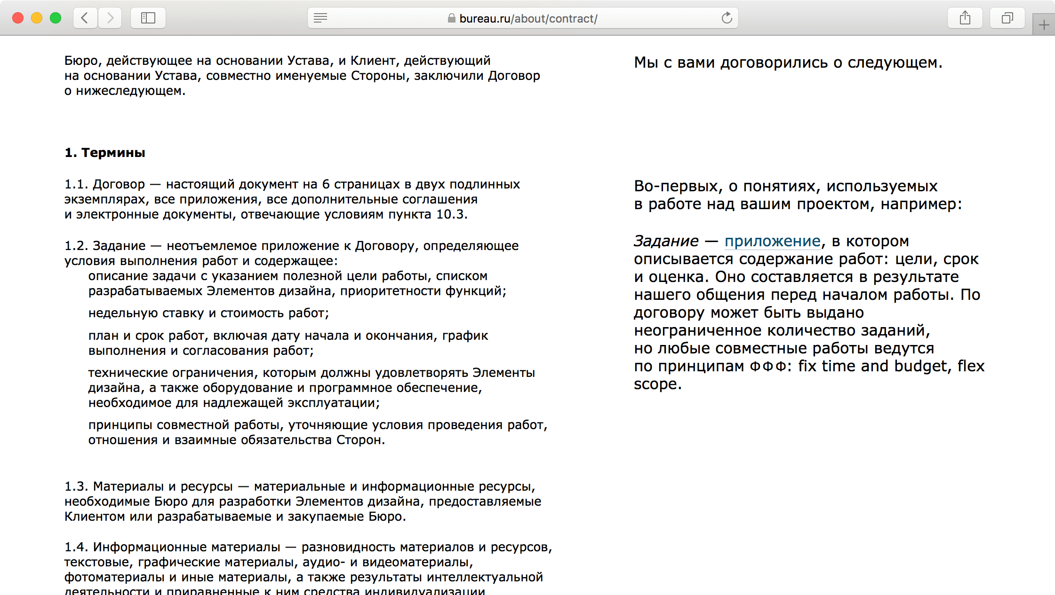This screenshot has height=595, width=1055.
Task: Open the «приложение» hyperlink
Action: point(772,241)
